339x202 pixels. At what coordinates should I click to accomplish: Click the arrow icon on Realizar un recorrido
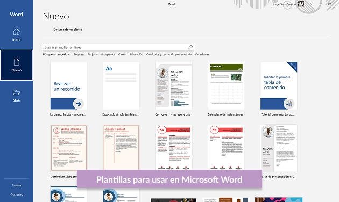point(79,104)
